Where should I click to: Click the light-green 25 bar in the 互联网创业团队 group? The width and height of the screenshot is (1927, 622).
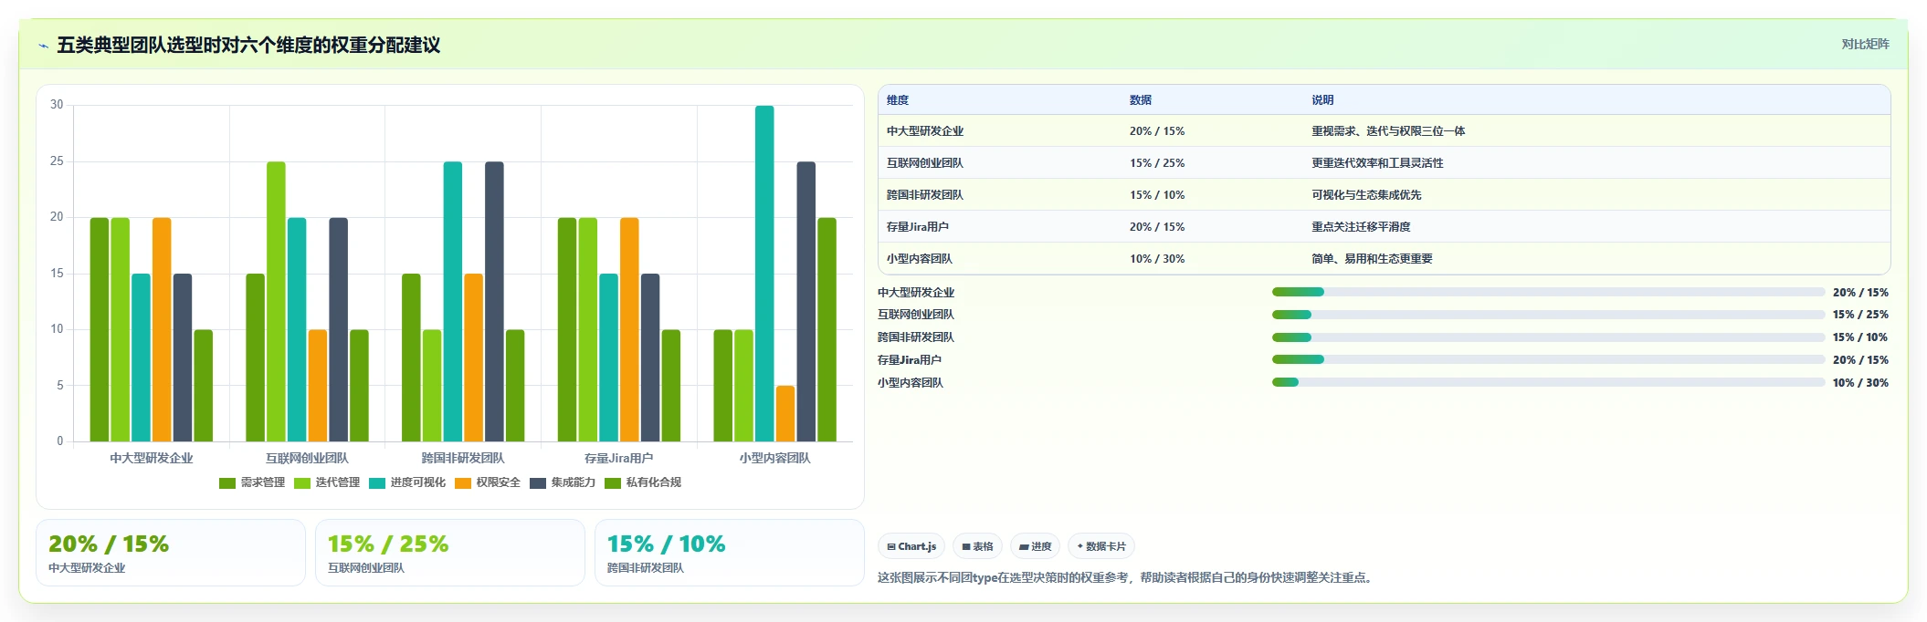(x=276, y=302)
